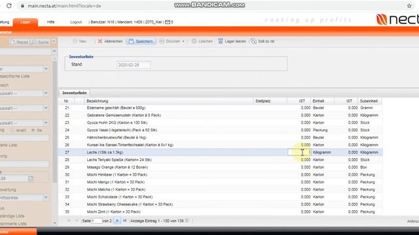Cancel with the Abbrechen button

pyautogui.click(x=110, y=41)
